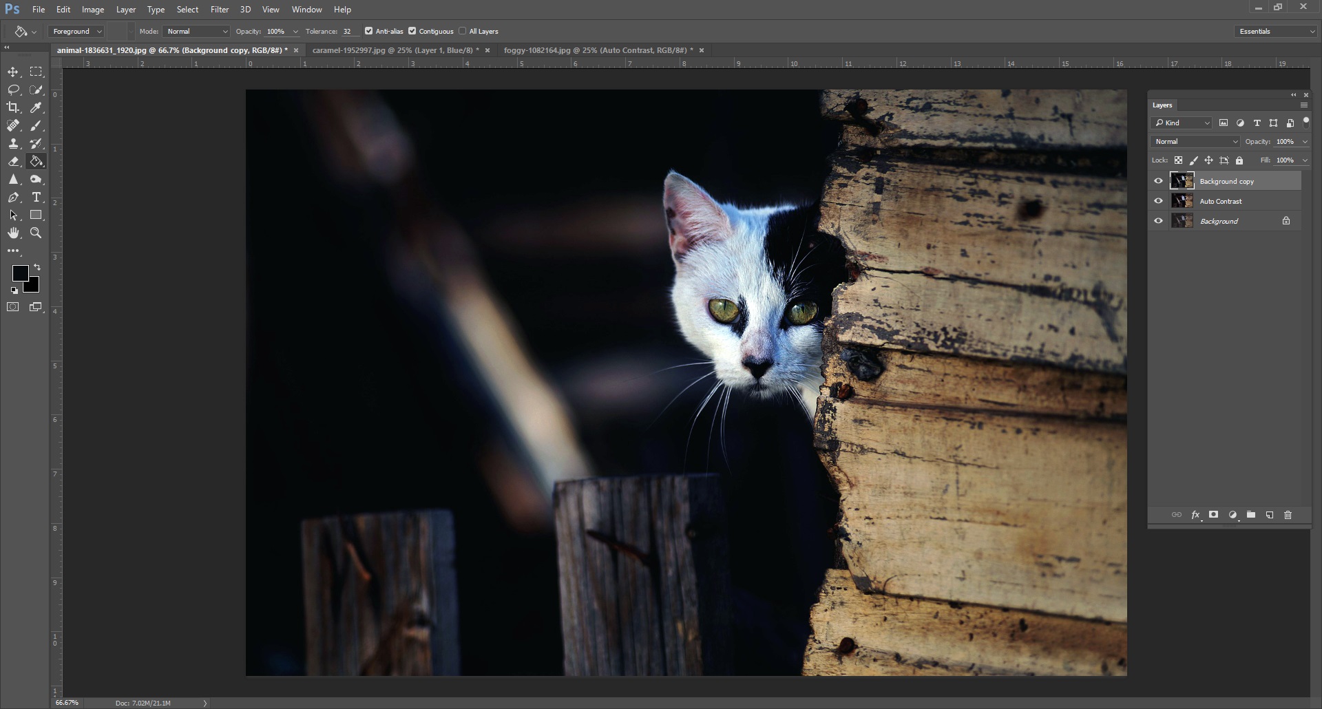Click the delete layer trash icon
Image resolution: width=1322 pixels, height=709 pixels.
click(1288, 515)
